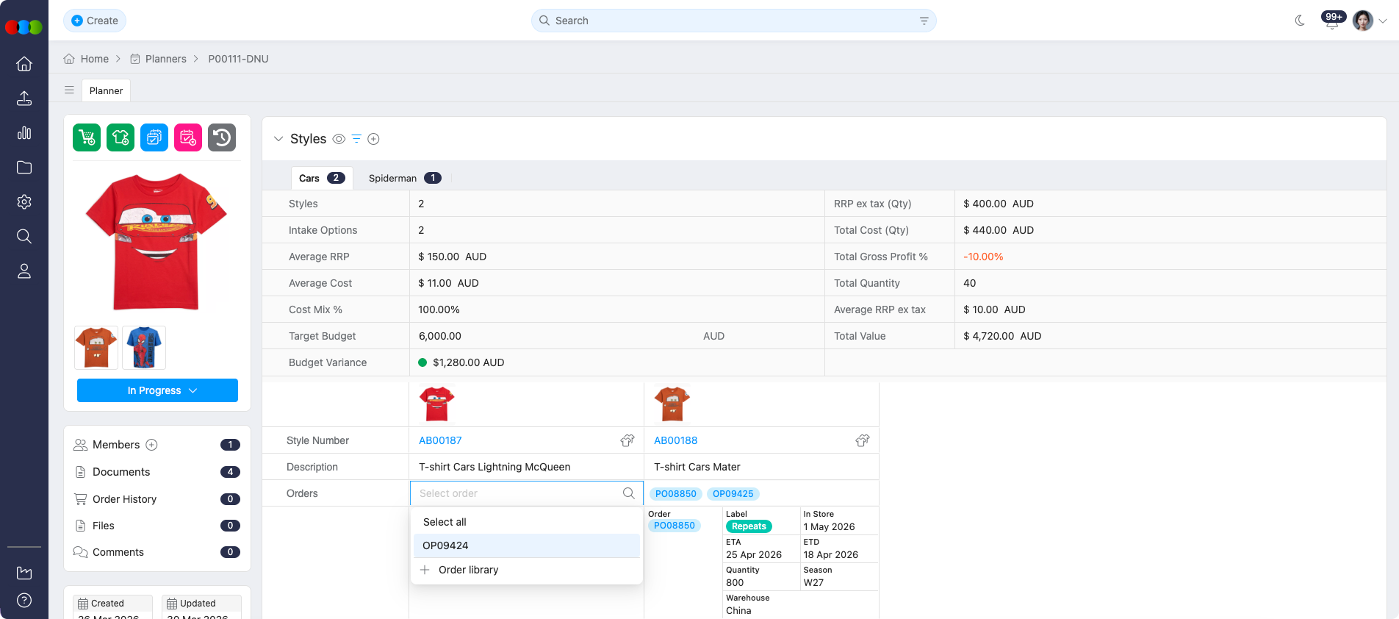Click the Create button

(95, 21)
